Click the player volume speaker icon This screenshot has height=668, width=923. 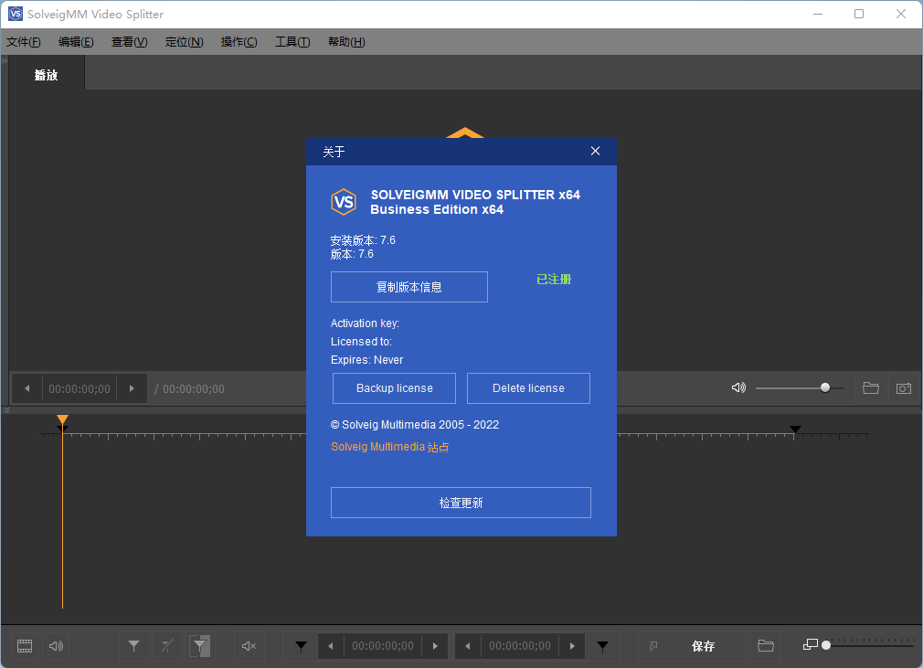point(738,387)
